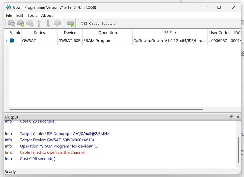This screenshot has height=177, width=244.
Task: Click the 'Cost 0.06 second(s)' line
Action: point(38,158)
